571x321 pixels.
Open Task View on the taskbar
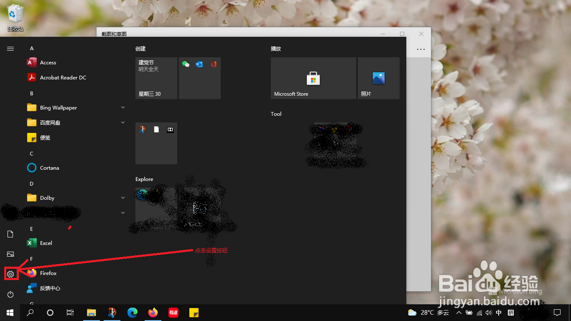point(70,313)
